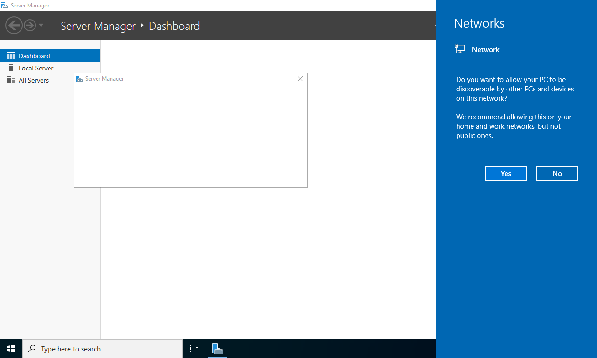Click "Dashboard" in the header breadcrumb
This screenshot has width=597, height=358.
click(x=174, y=26)
